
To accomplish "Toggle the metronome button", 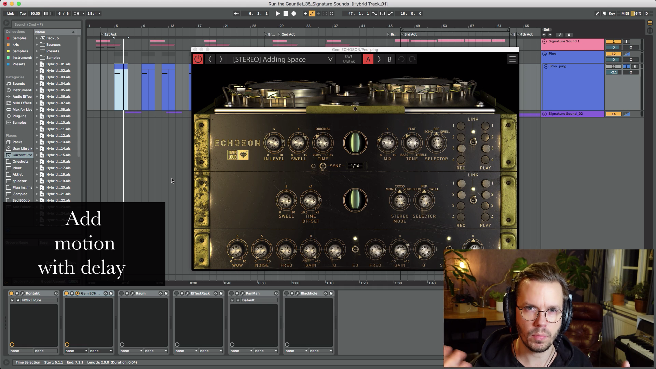I will click(77, 14).
